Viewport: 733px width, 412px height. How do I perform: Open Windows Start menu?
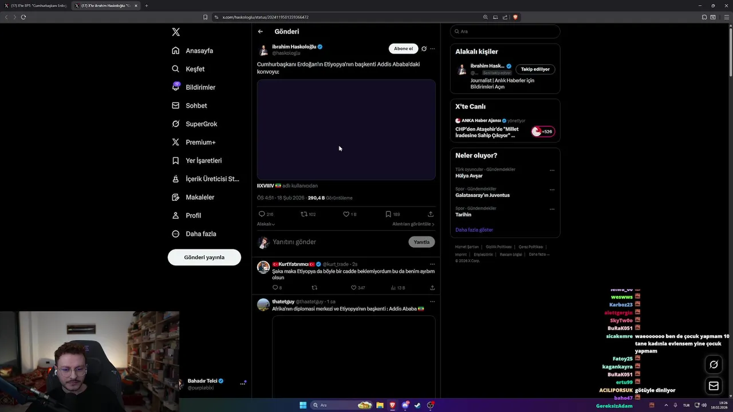pos(303,405)
